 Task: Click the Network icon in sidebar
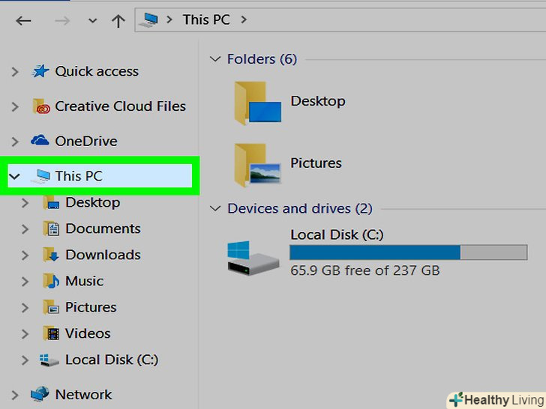[x=40, y=394]
